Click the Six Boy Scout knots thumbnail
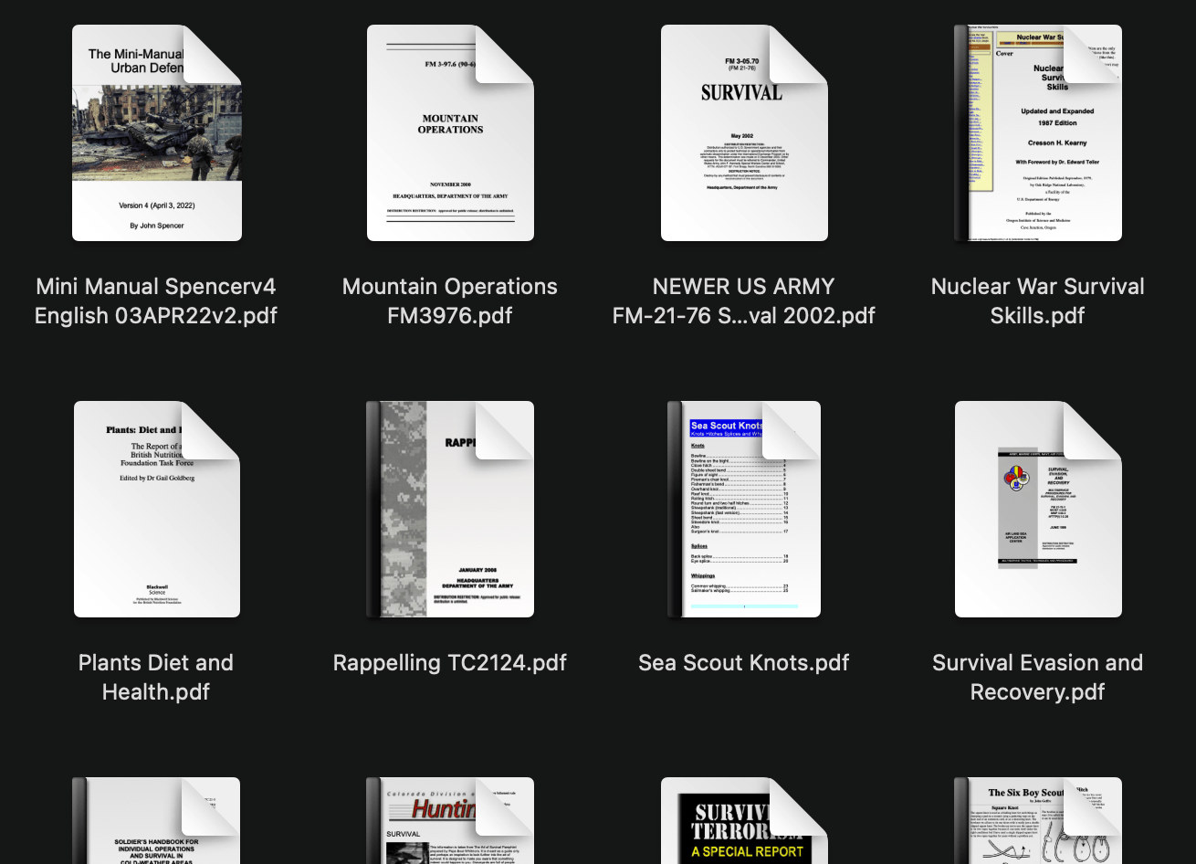 [x=1038, y=820]
